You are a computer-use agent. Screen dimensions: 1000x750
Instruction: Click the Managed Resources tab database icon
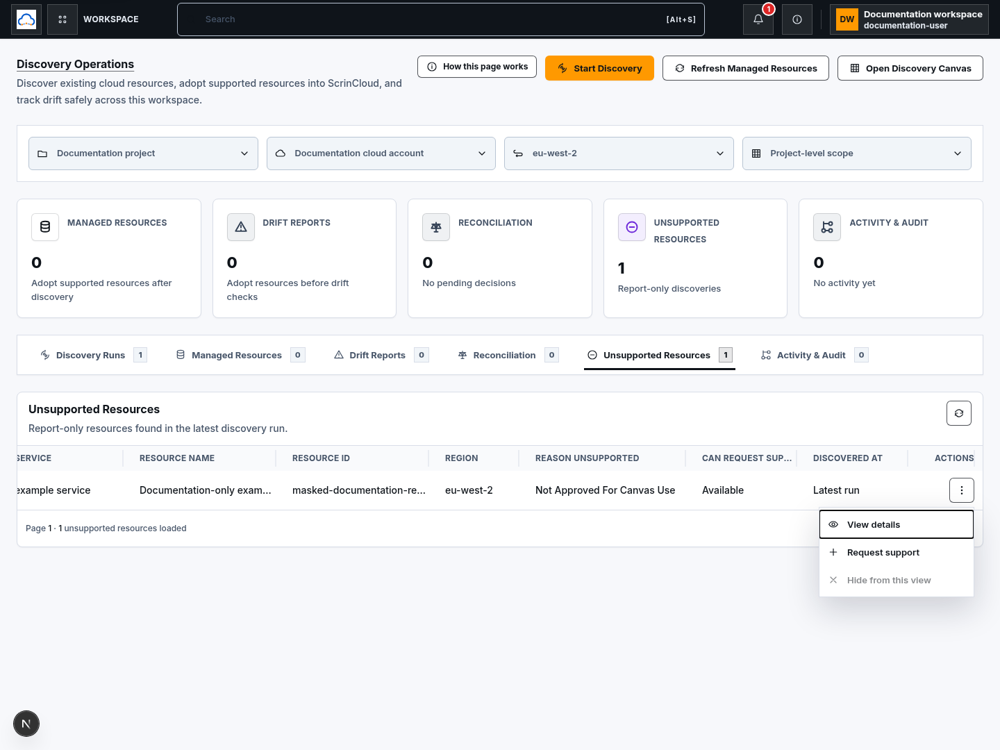tap(181, 355)
